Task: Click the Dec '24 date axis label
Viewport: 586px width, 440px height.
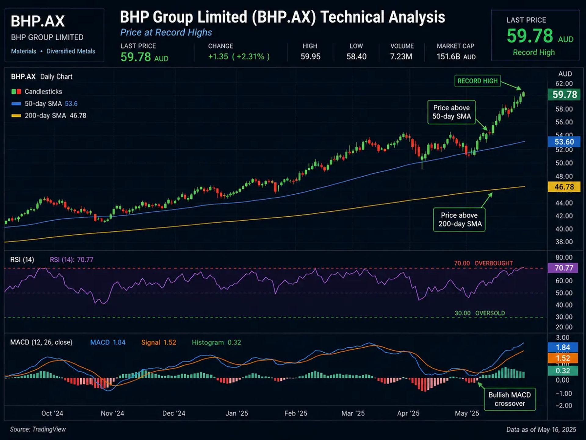Action: (x=174, y=413)
